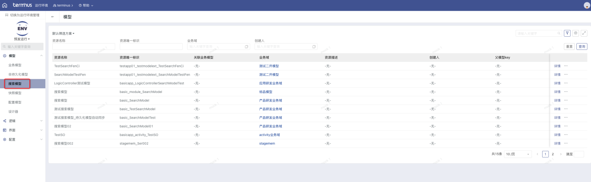The image size is (591, 182).
Task: Focus the 资源名称 filter input
Action: [x=84, y=46]
